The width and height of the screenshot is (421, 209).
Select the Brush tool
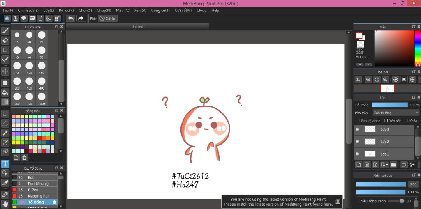5,31
